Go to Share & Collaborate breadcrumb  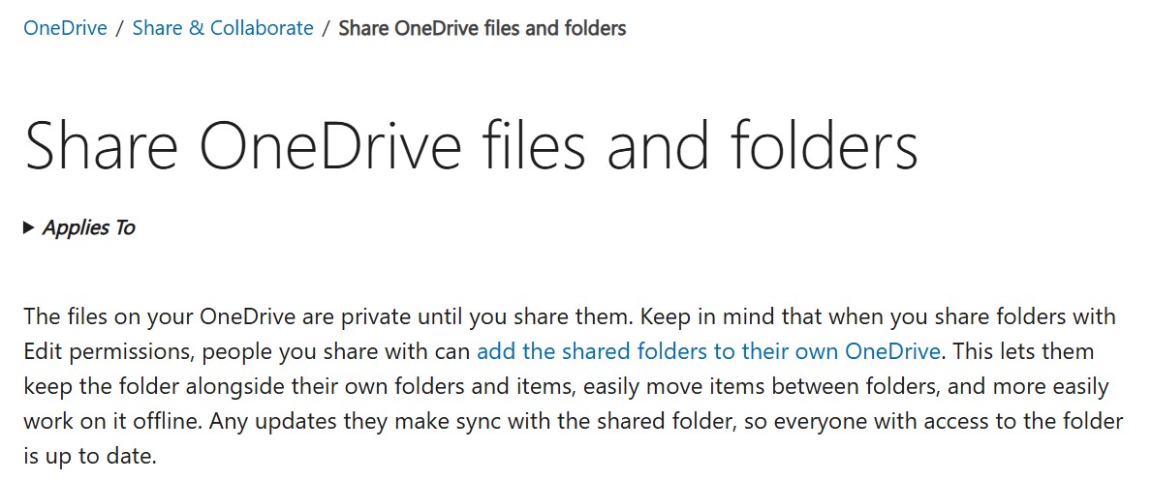(223, 28)
